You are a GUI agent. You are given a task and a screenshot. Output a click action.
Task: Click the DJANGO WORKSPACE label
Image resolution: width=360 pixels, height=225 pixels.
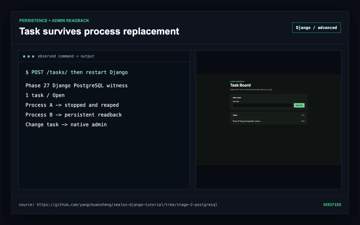[x=237, y=81]
